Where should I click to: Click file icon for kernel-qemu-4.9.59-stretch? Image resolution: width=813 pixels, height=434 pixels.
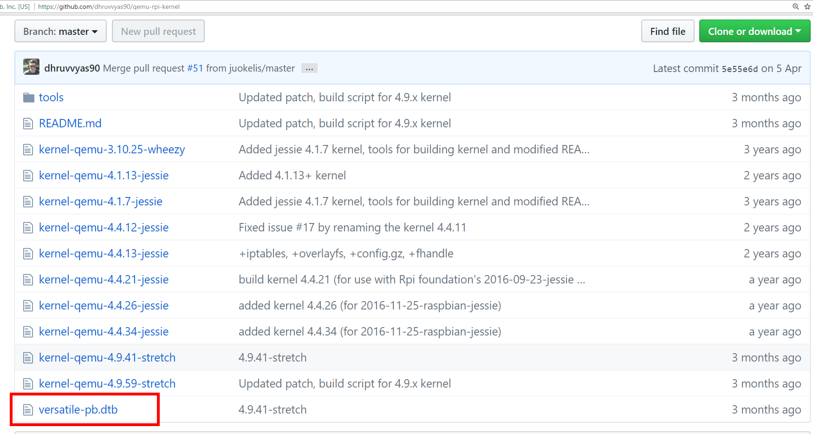click(x=28, y=384)
